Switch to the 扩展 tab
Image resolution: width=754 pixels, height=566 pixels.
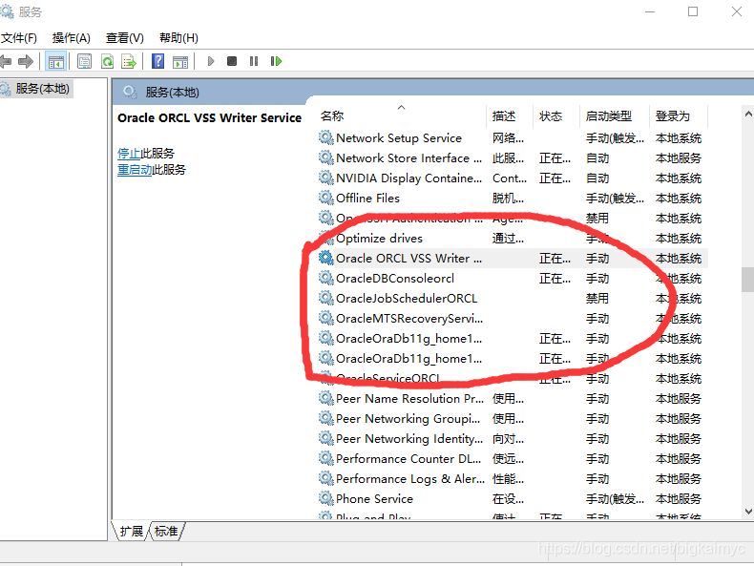pos(132,531)
